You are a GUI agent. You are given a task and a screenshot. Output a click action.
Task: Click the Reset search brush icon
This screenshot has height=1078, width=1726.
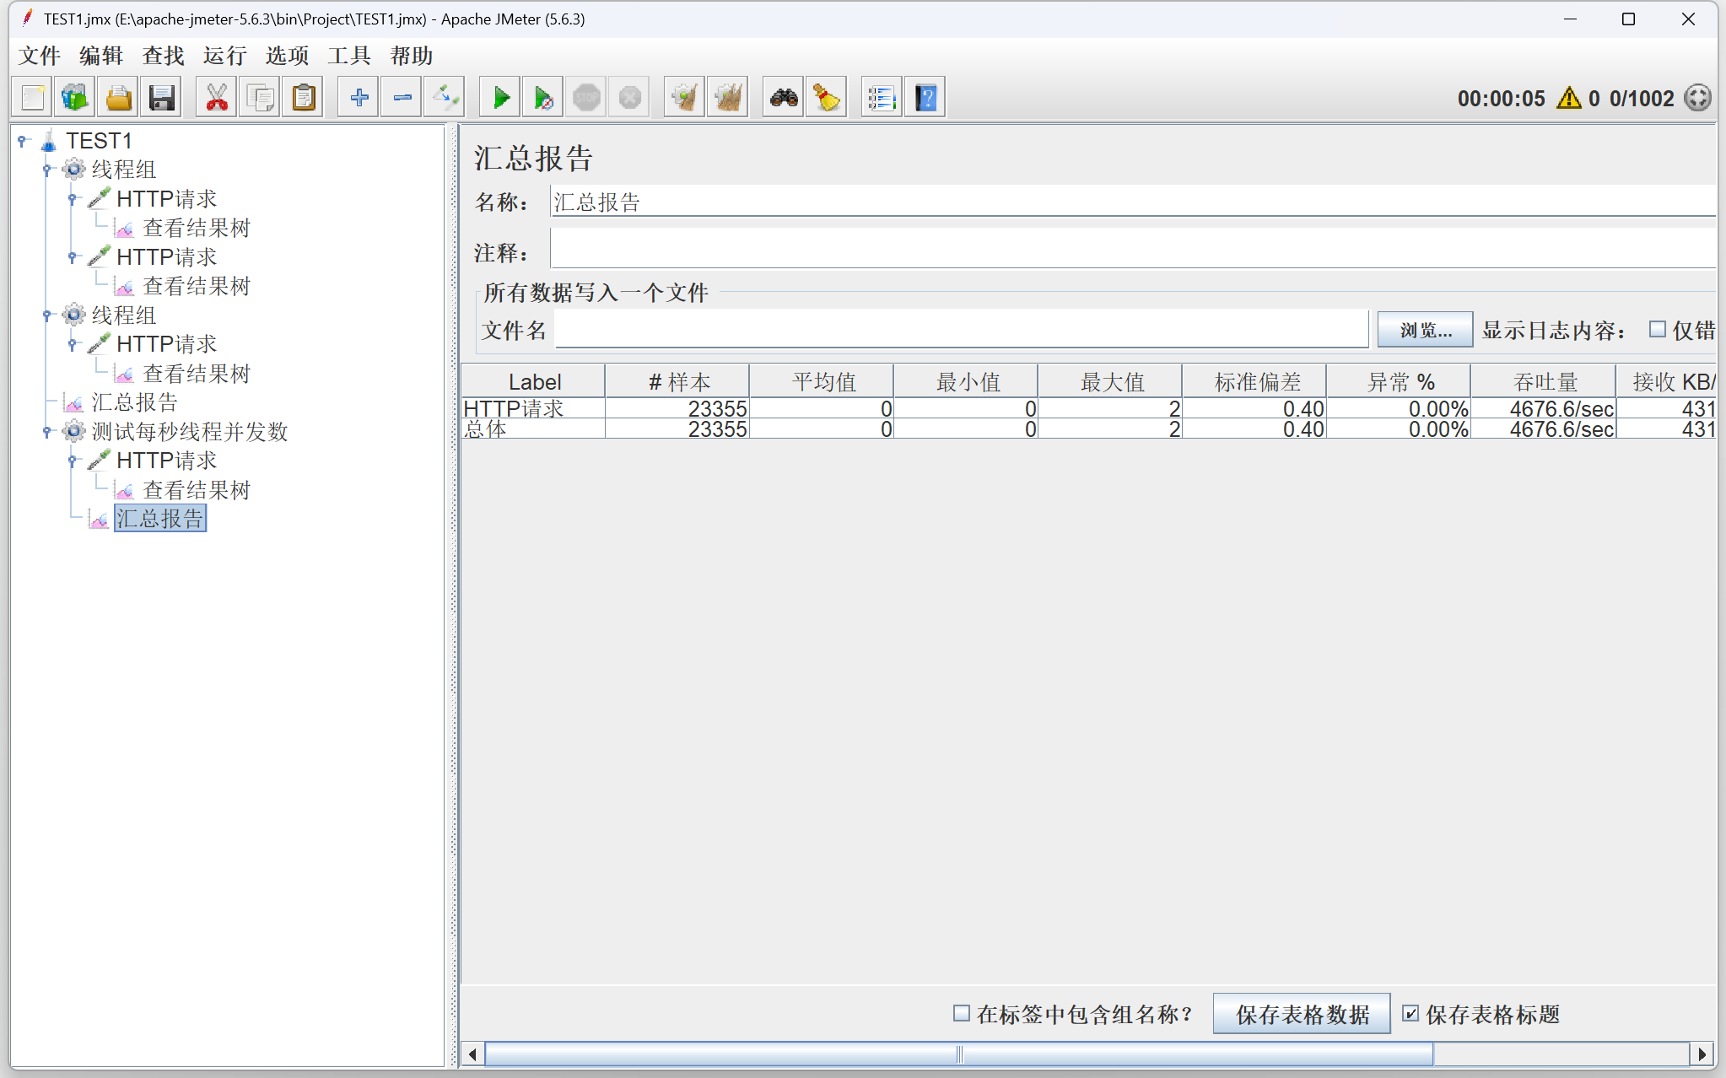827,98
